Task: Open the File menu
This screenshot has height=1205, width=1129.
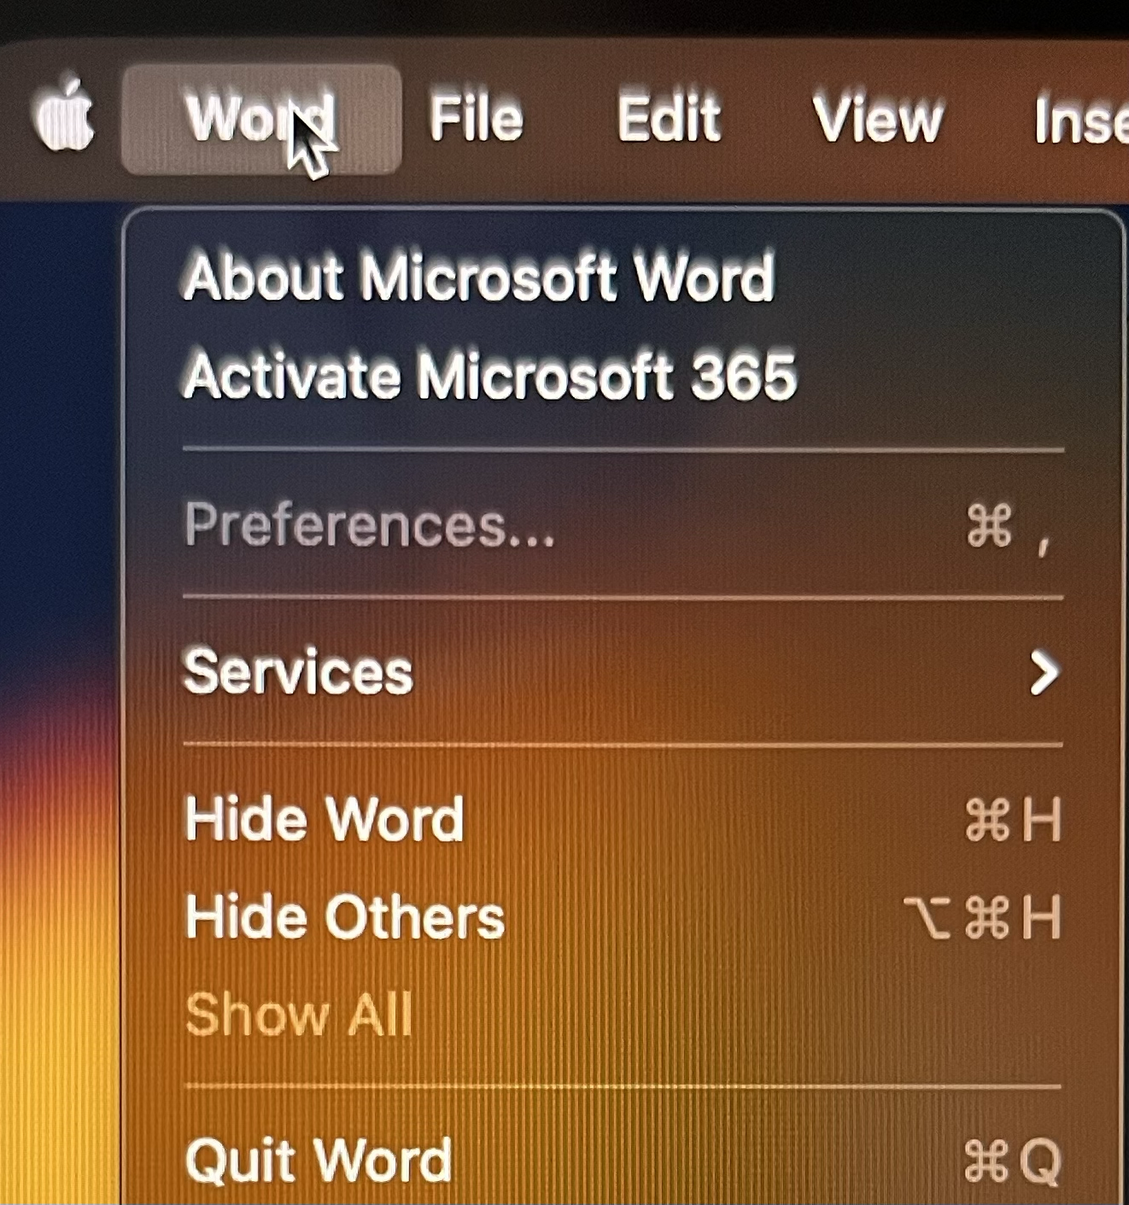Action: 476,118
